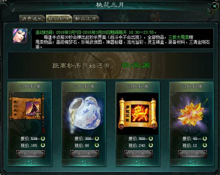Screen dimensions: 220x175
Task: Click 秒杀 button under the porcelain jar
Action: (x=84, y=154)
